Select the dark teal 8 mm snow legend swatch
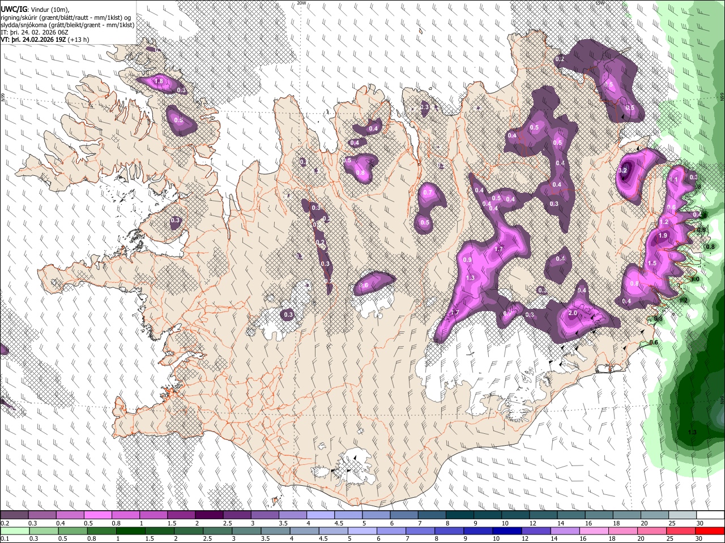The height and width of the screenshot is (543, 725). pyautogui.click(x=459, y=515)
